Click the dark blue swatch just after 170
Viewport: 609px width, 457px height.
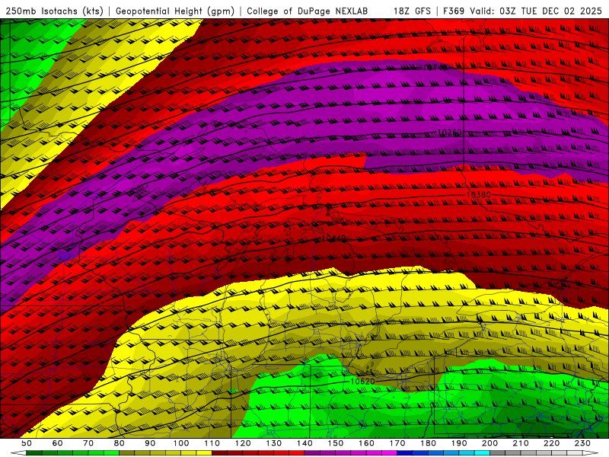pos(405,453)
